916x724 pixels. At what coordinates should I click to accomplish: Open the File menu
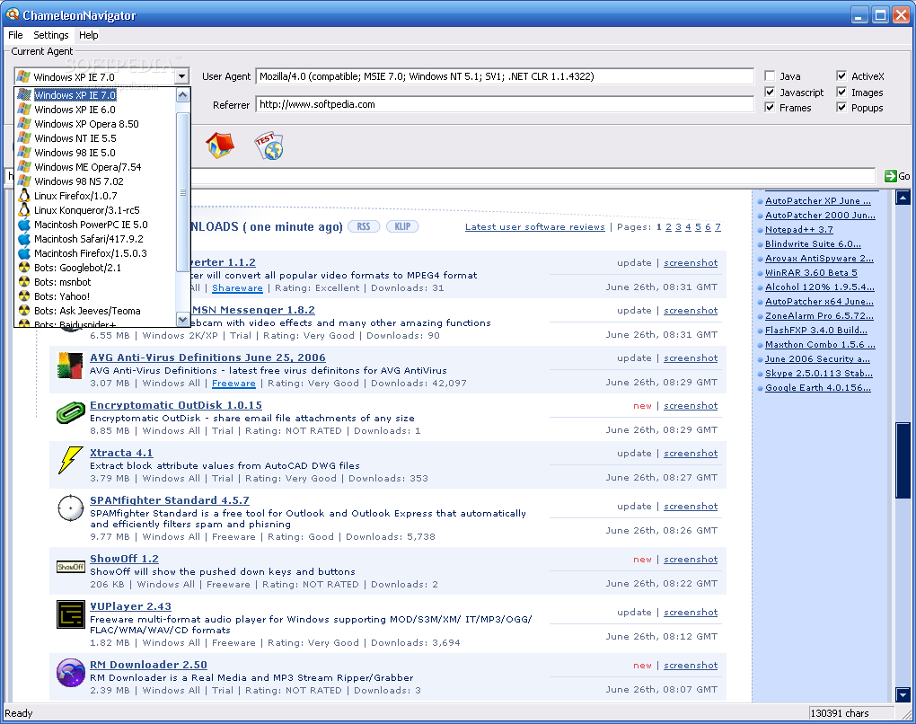[x=15, y=35]
